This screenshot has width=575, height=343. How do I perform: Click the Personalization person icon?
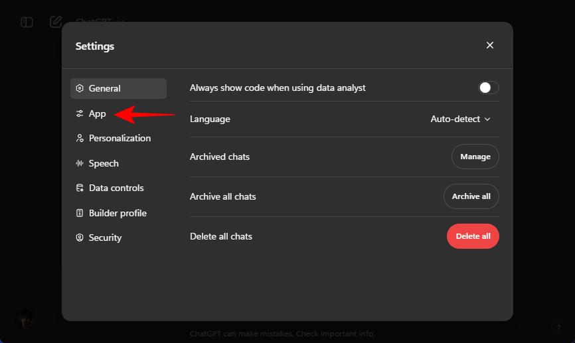pos(80,138)
